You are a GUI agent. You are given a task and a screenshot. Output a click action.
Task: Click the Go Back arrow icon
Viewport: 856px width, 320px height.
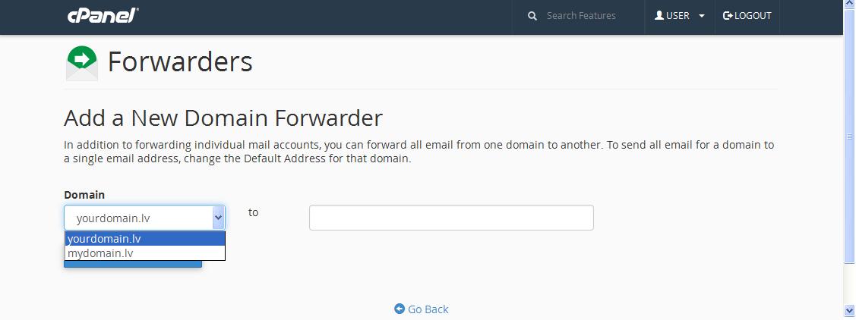coord(399,309)
